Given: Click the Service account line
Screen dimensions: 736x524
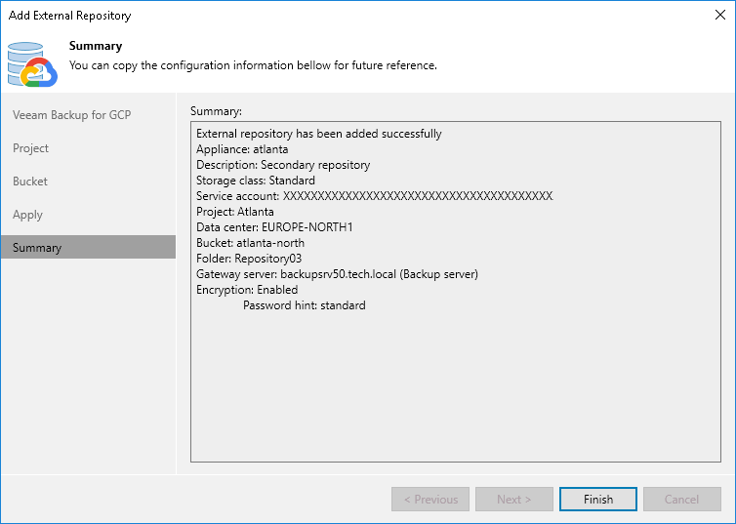Looking at the screenshot, I should (x=375, y=195).
